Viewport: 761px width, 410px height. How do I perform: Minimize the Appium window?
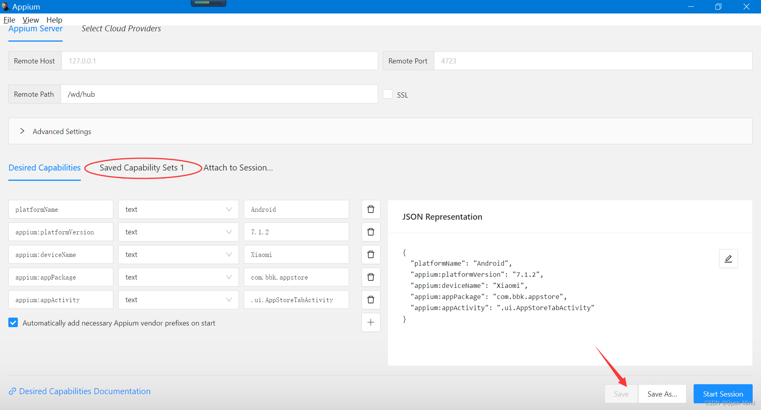[x=691, y=7]
